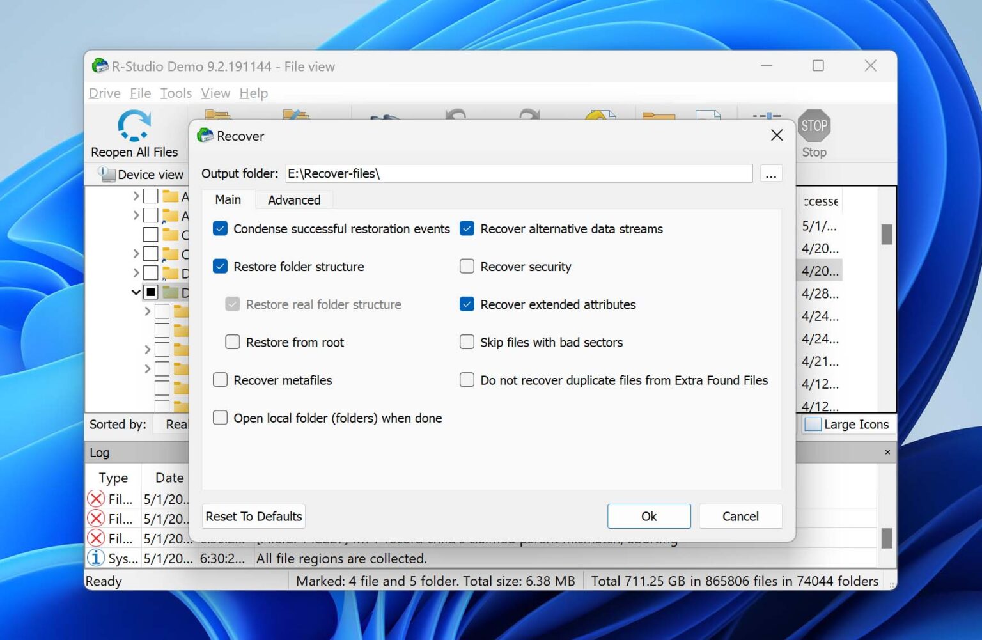The width and height of the screenshot is (982, 640).
Task: Expand the topmost tree item chevron
Action: coord(136,196)
